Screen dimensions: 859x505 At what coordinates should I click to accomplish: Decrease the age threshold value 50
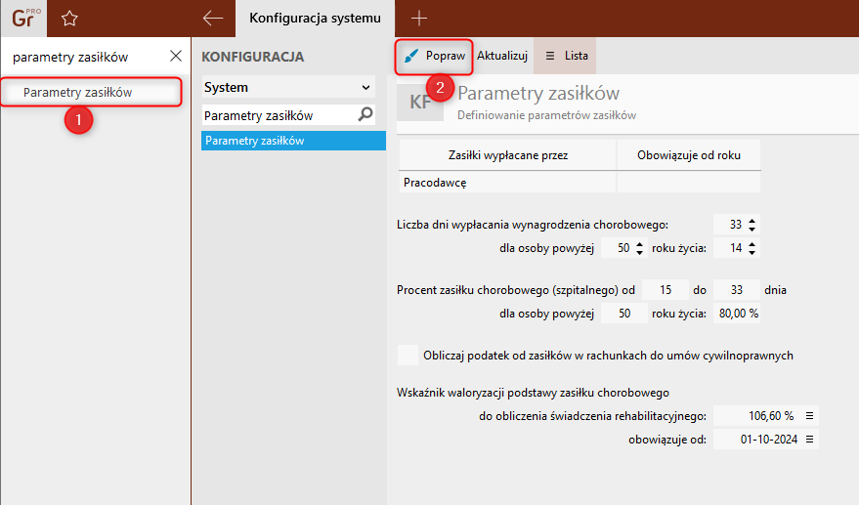640,252
